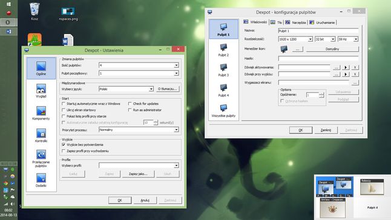Switch to the Narzędzia tab
Screen dimensions: 391x220
point(296,22)
